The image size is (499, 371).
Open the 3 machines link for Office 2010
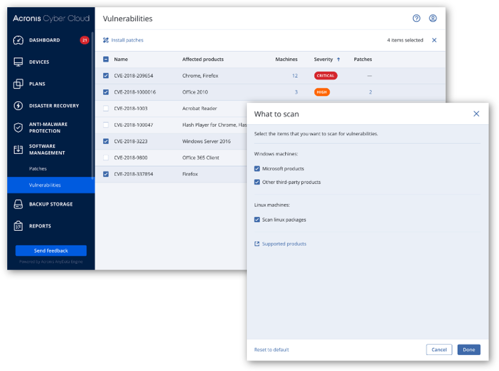(x=296, y=92)
